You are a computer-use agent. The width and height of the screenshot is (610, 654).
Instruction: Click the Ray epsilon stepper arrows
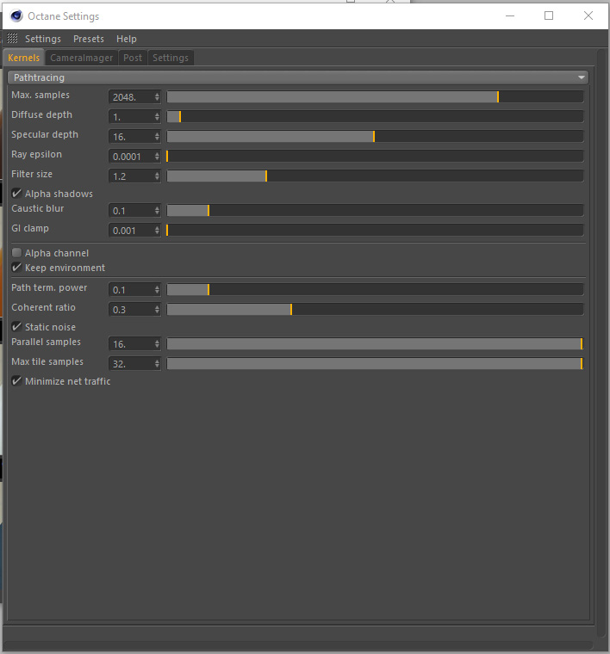point(157,157)
